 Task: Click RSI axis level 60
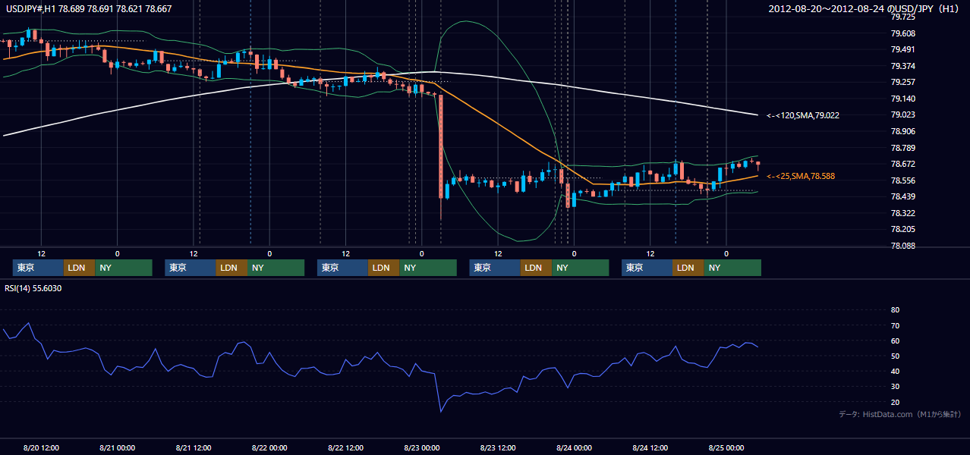coord(895,340)
